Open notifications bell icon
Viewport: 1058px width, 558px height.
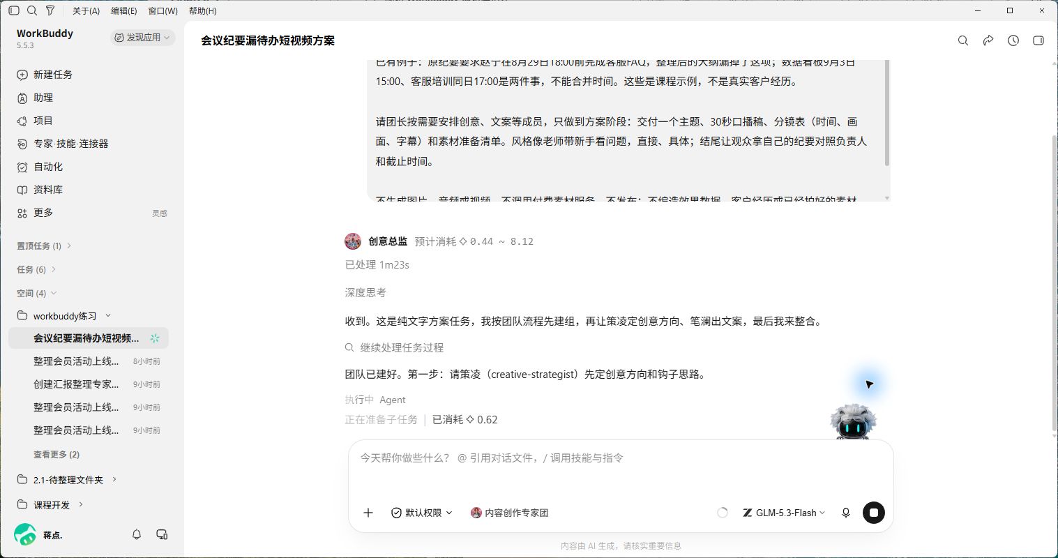[137, 534]
